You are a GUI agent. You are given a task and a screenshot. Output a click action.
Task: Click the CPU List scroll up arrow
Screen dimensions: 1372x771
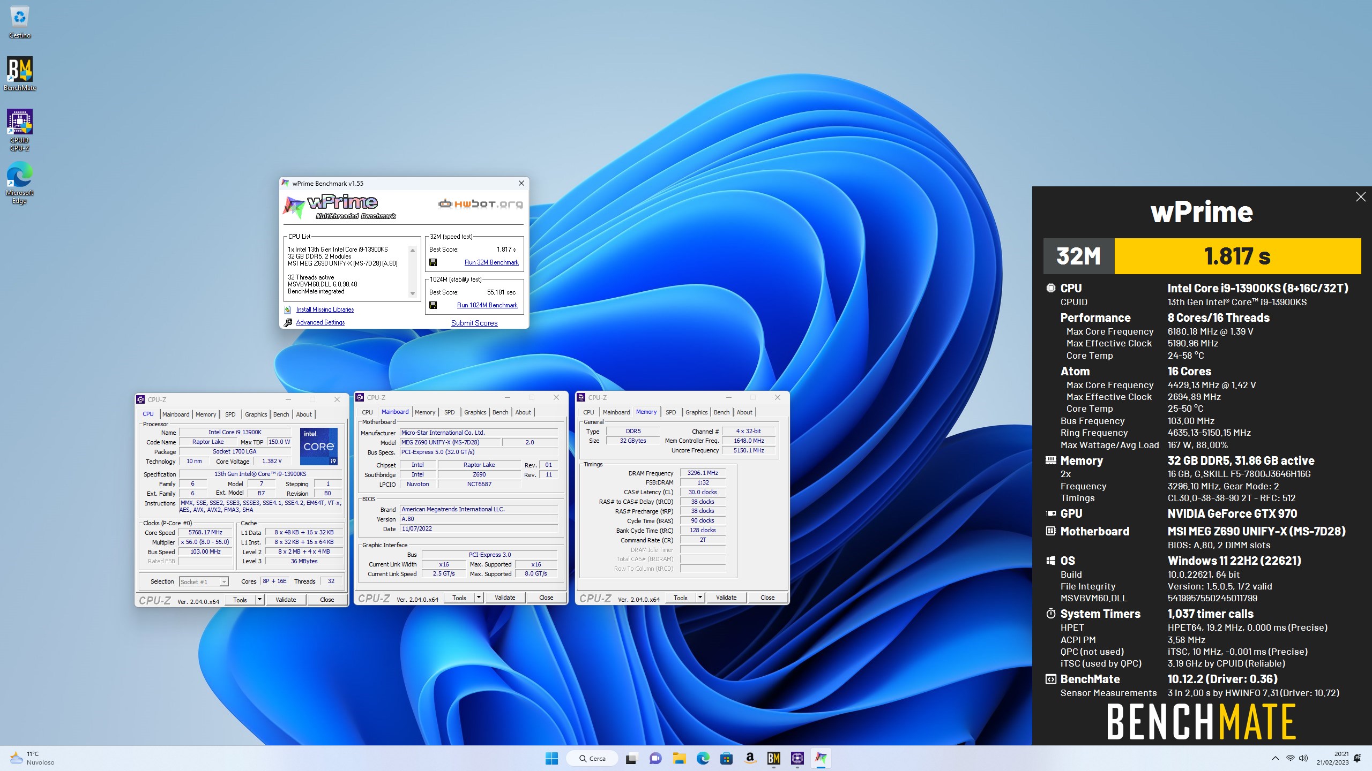click(x=413, y=250)
